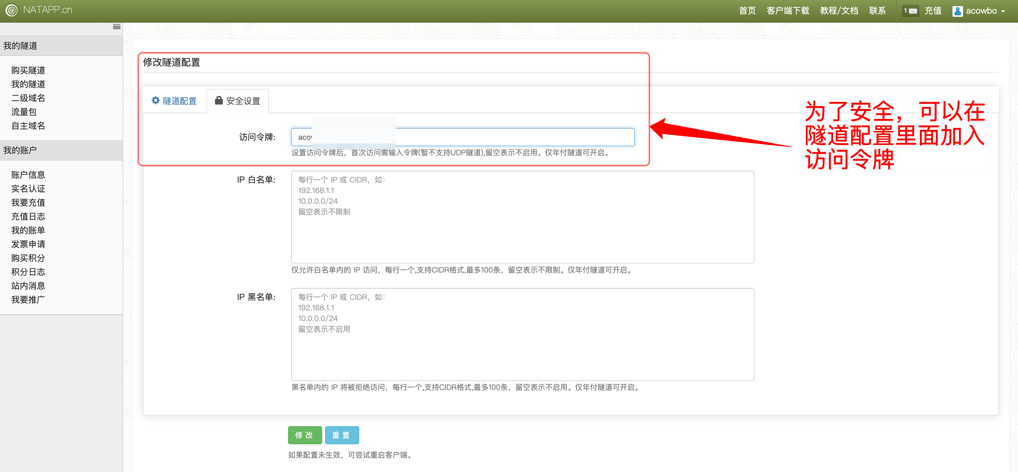Viewport: 1018px width, 472px height.
Task: Open 首页 in the top navigation
Action: tap(747, 11)
